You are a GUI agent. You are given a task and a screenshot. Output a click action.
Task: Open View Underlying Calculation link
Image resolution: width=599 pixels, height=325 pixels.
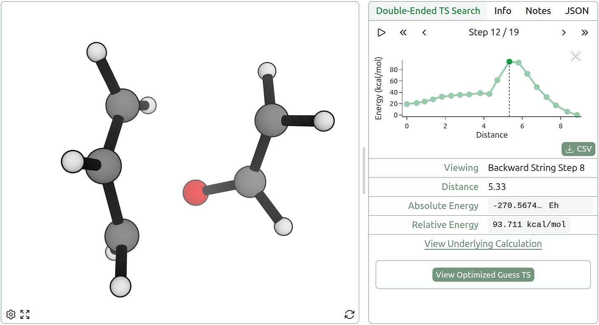483,243
